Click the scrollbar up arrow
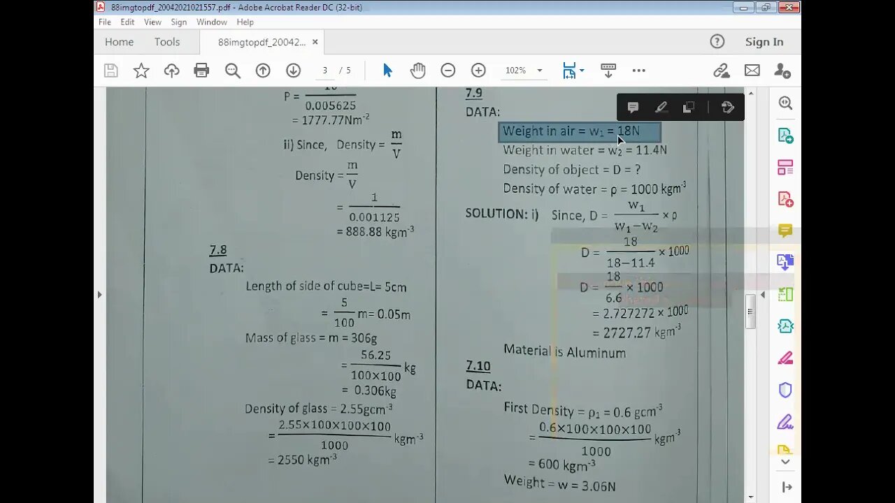This screenshot has height=503, width=895. [x=751, y=93]
